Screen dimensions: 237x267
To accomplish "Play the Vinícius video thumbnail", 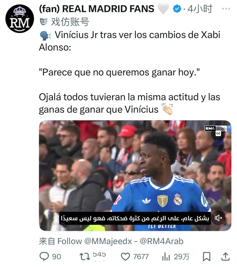I will [x=135, y=176].
